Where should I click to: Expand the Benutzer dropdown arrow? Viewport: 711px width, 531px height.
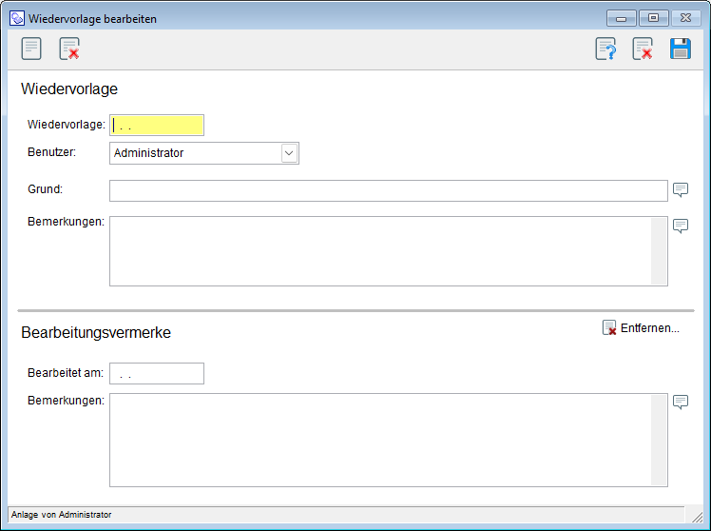pyautogui.click(x=289, y=153)
